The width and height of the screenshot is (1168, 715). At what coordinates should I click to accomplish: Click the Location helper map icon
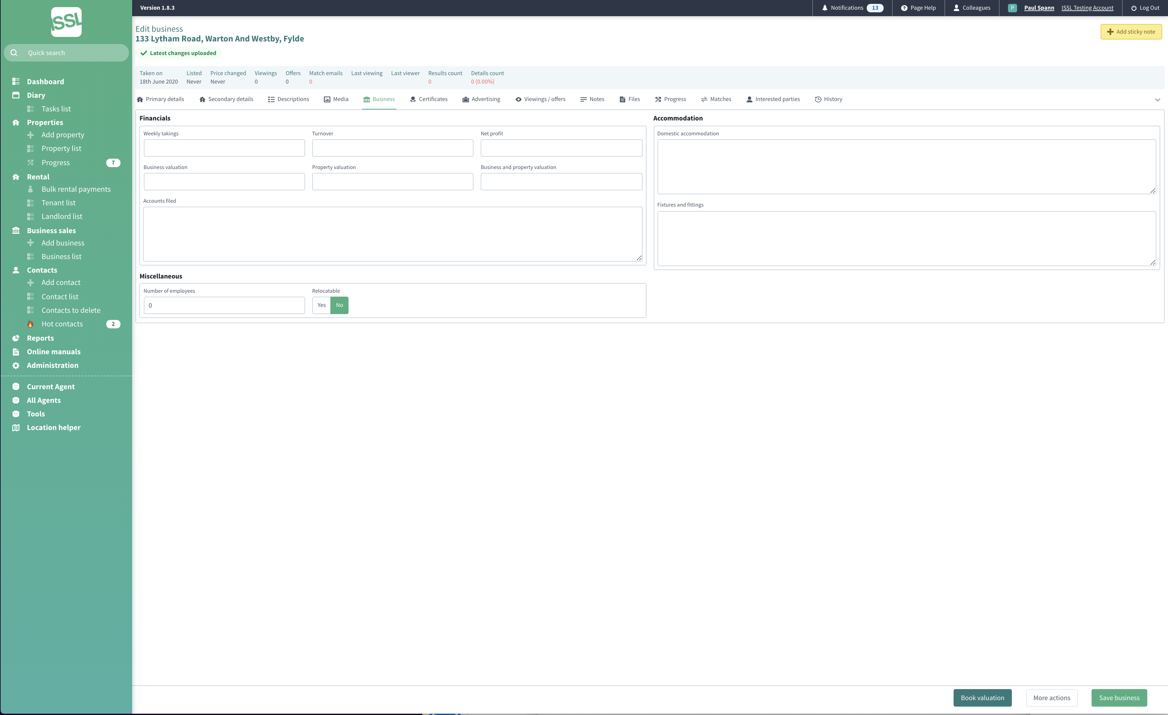(16, 427)
